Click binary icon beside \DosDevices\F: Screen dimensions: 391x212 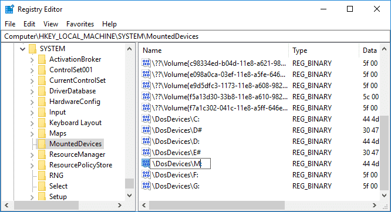click(x=146, y=175)
